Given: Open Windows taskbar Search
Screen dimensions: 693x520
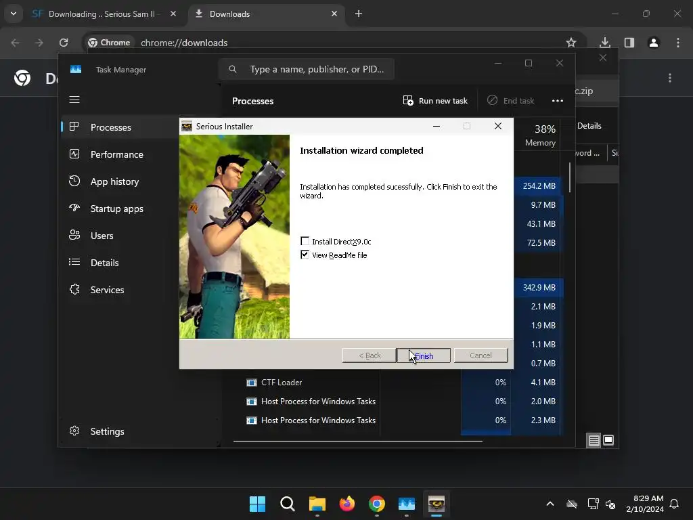Looking at the screenshot, I should (287, 504).
